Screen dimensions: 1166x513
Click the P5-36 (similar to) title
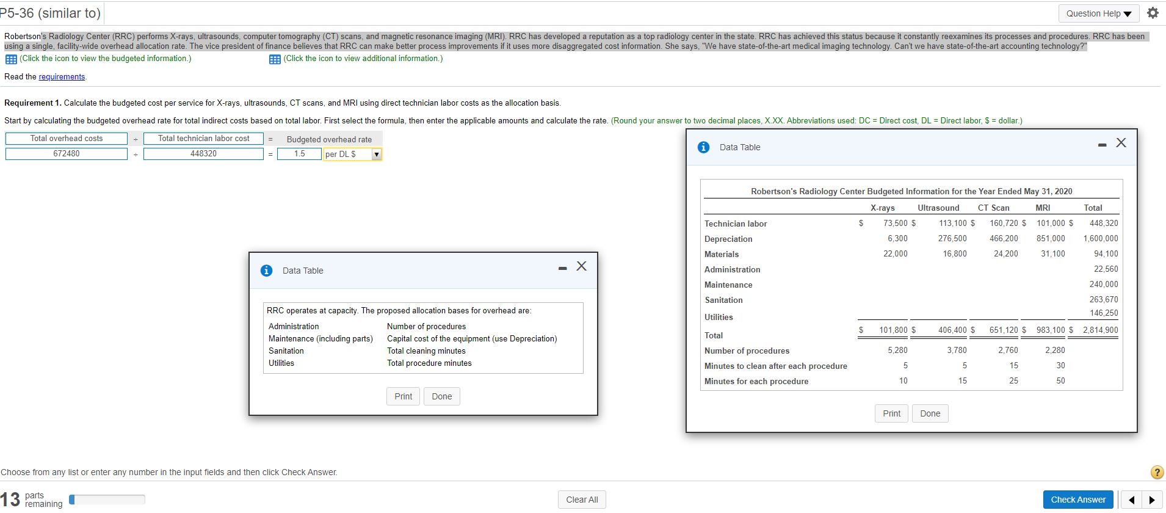[50, 13]
